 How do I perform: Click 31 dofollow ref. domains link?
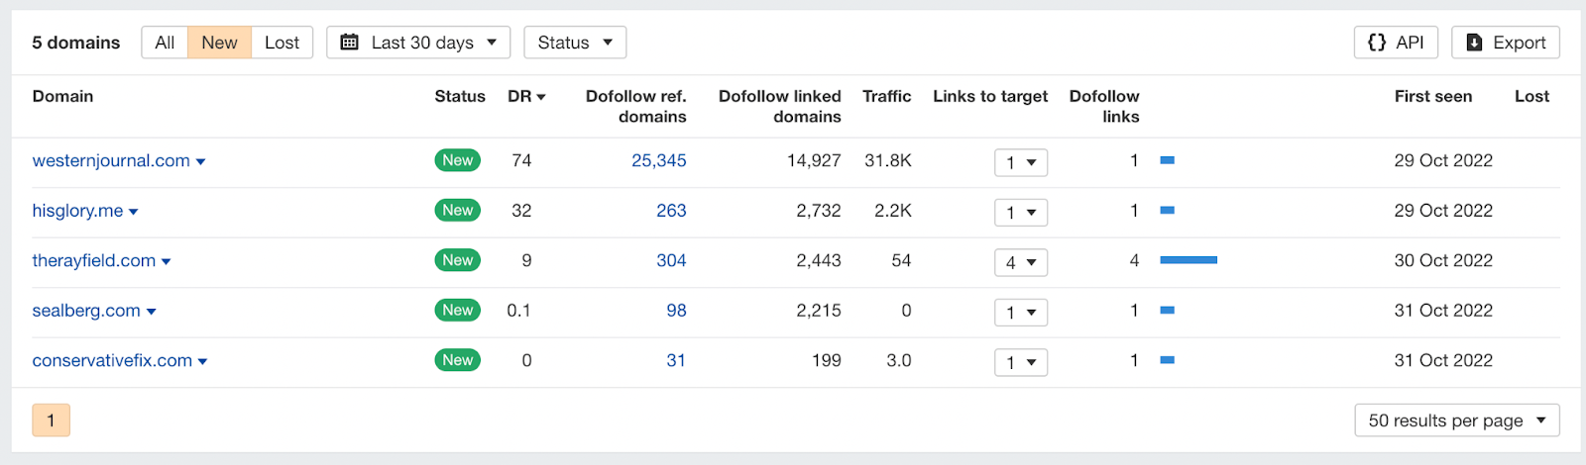[676, 360]
